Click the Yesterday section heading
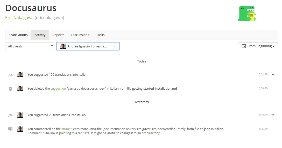 pyautogui.click(x=142, y=102)
